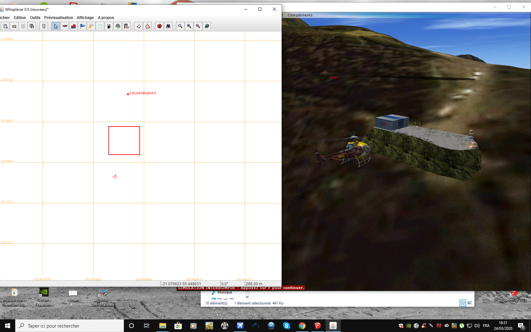Image resolution: width=531 pixels, height=332 pixels.
Task: Open the Outils menu
Action: (35, 18)
